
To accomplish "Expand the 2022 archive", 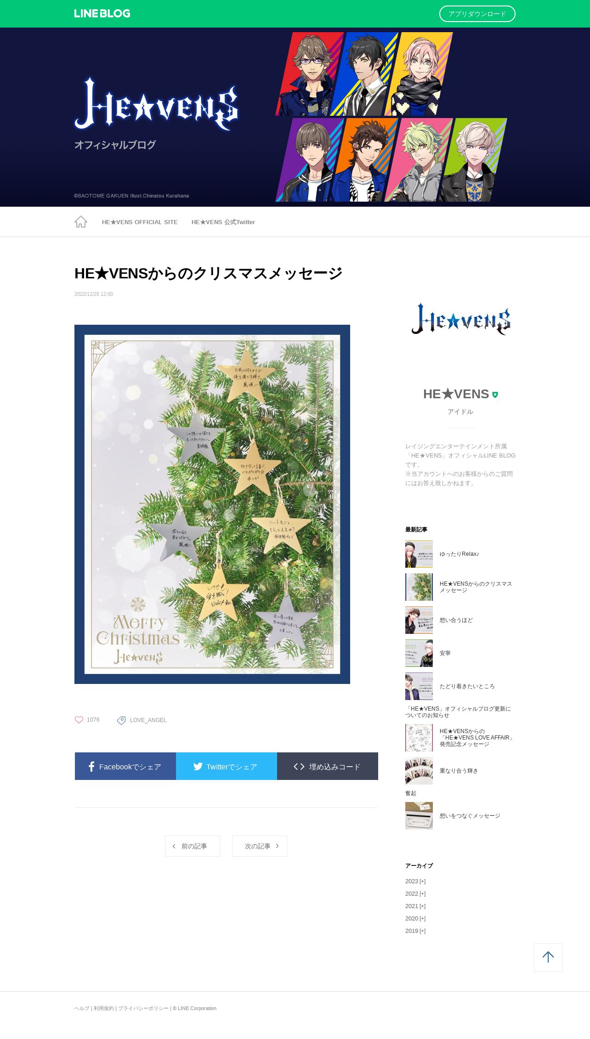I will coord(415,894).
